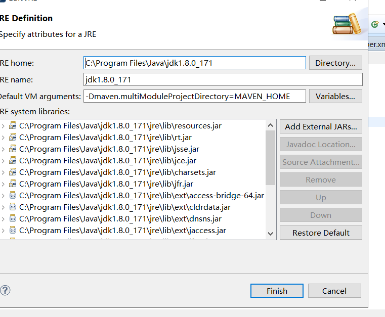Click the Remove button
This screenshot has width=385, height=317.
pyautogui.click(x=321, y=179)
